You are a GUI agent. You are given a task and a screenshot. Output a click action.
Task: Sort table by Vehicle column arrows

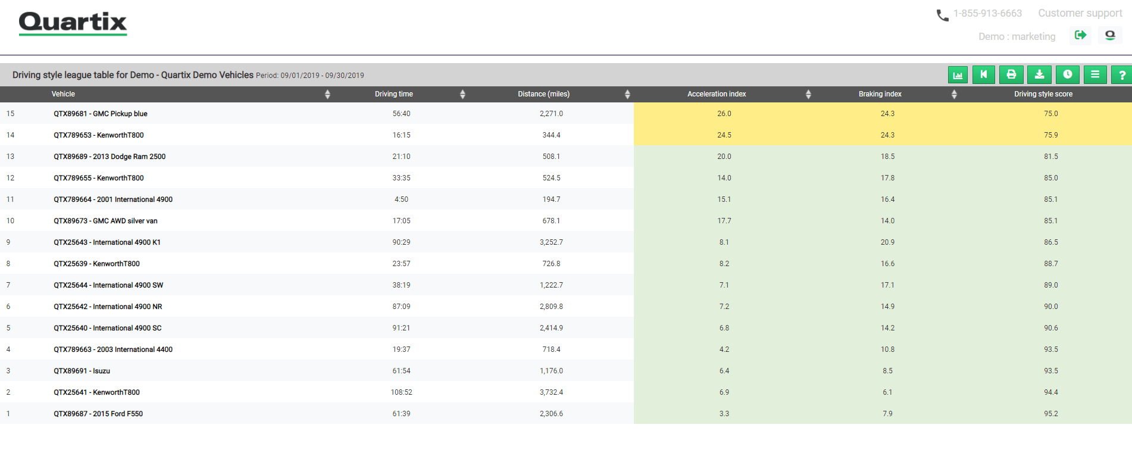pyautogui.click(x=327, y=94)
